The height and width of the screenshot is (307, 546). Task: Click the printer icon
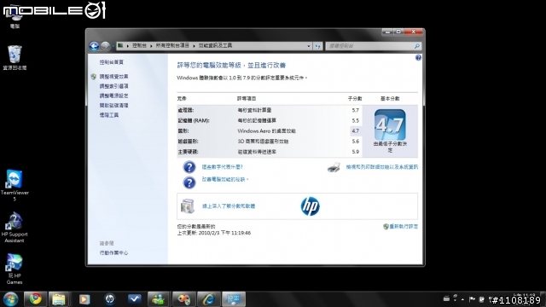tap(334, 167)
